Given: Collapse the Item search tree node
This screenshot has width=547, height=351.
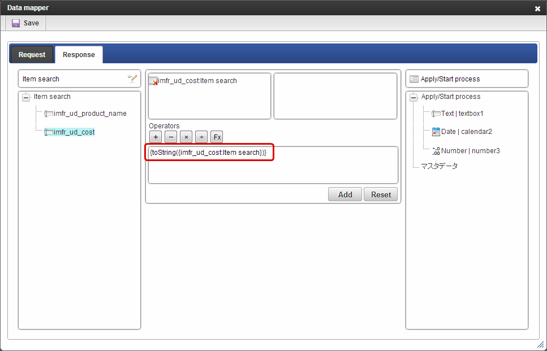Looking at the screenshot, I should click(26, 97).
